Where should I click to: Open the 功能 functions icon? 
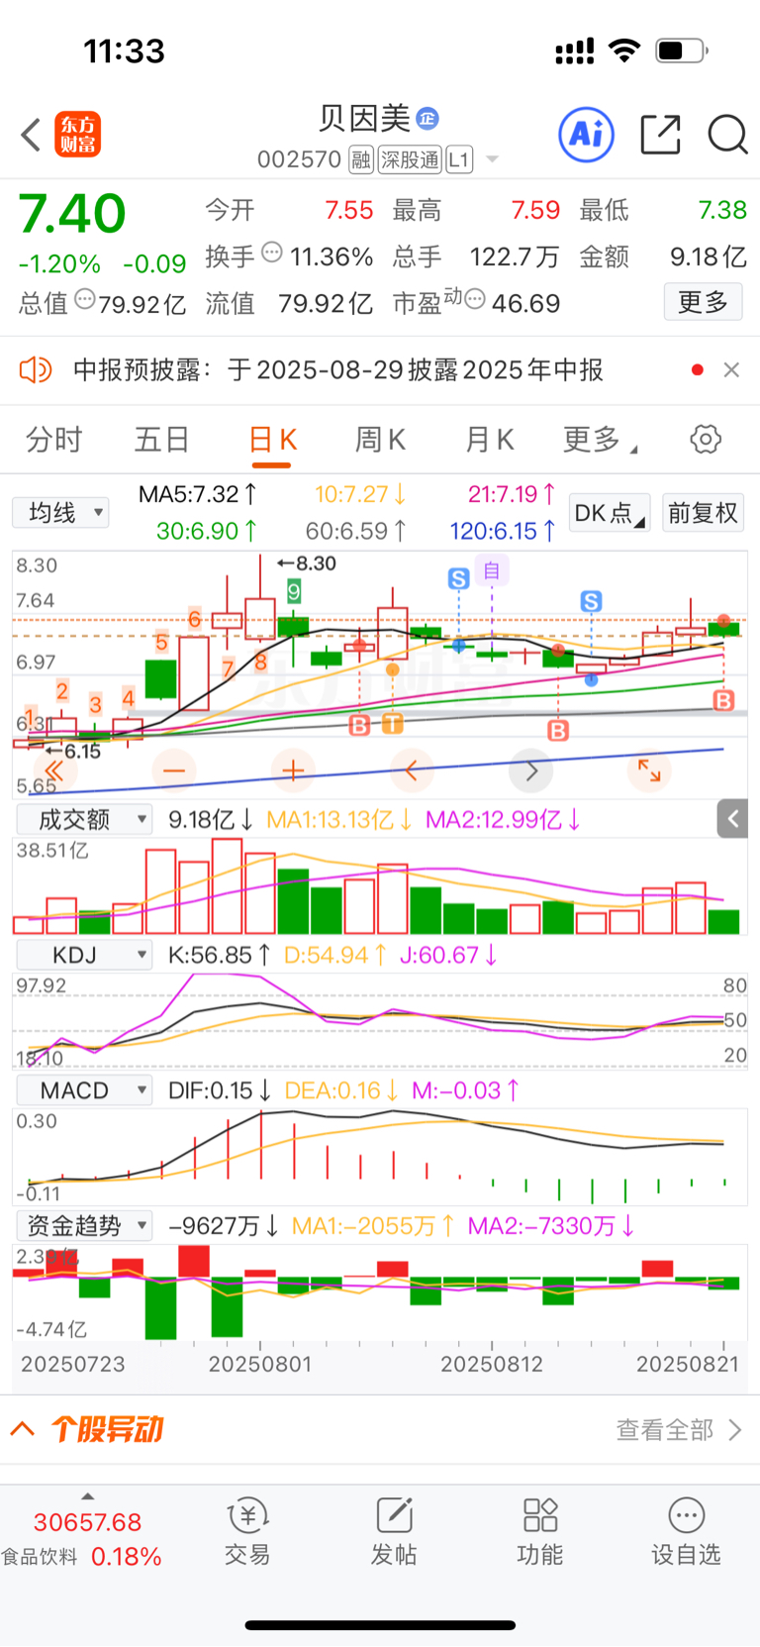(540, 1532)
